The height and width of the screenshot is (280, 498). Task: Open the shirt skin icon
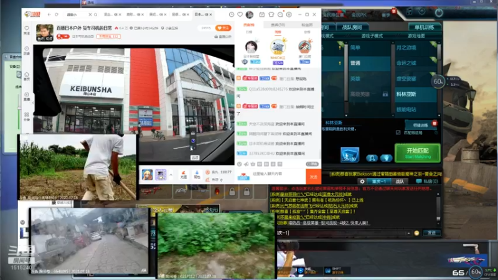[x=271, y=14]
